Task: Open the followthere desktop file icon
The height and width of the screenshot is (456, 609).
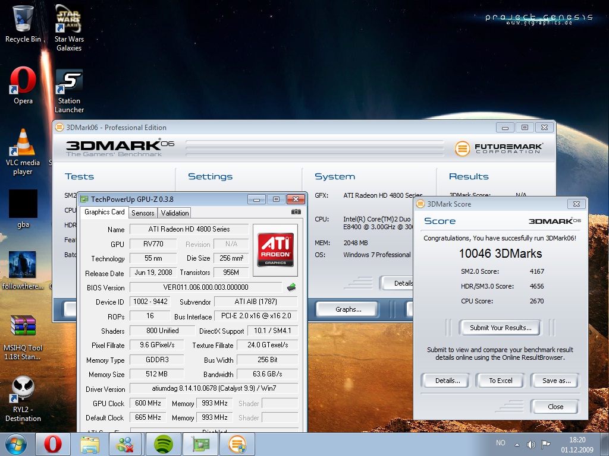Action: point(23,270)
